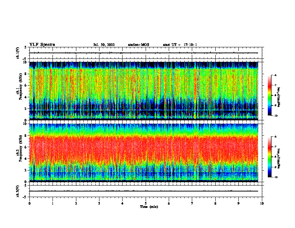The width and height of the screenshot is (295, 228).
Task: Click the Time (min) axis label
Action: coord(149,207)
